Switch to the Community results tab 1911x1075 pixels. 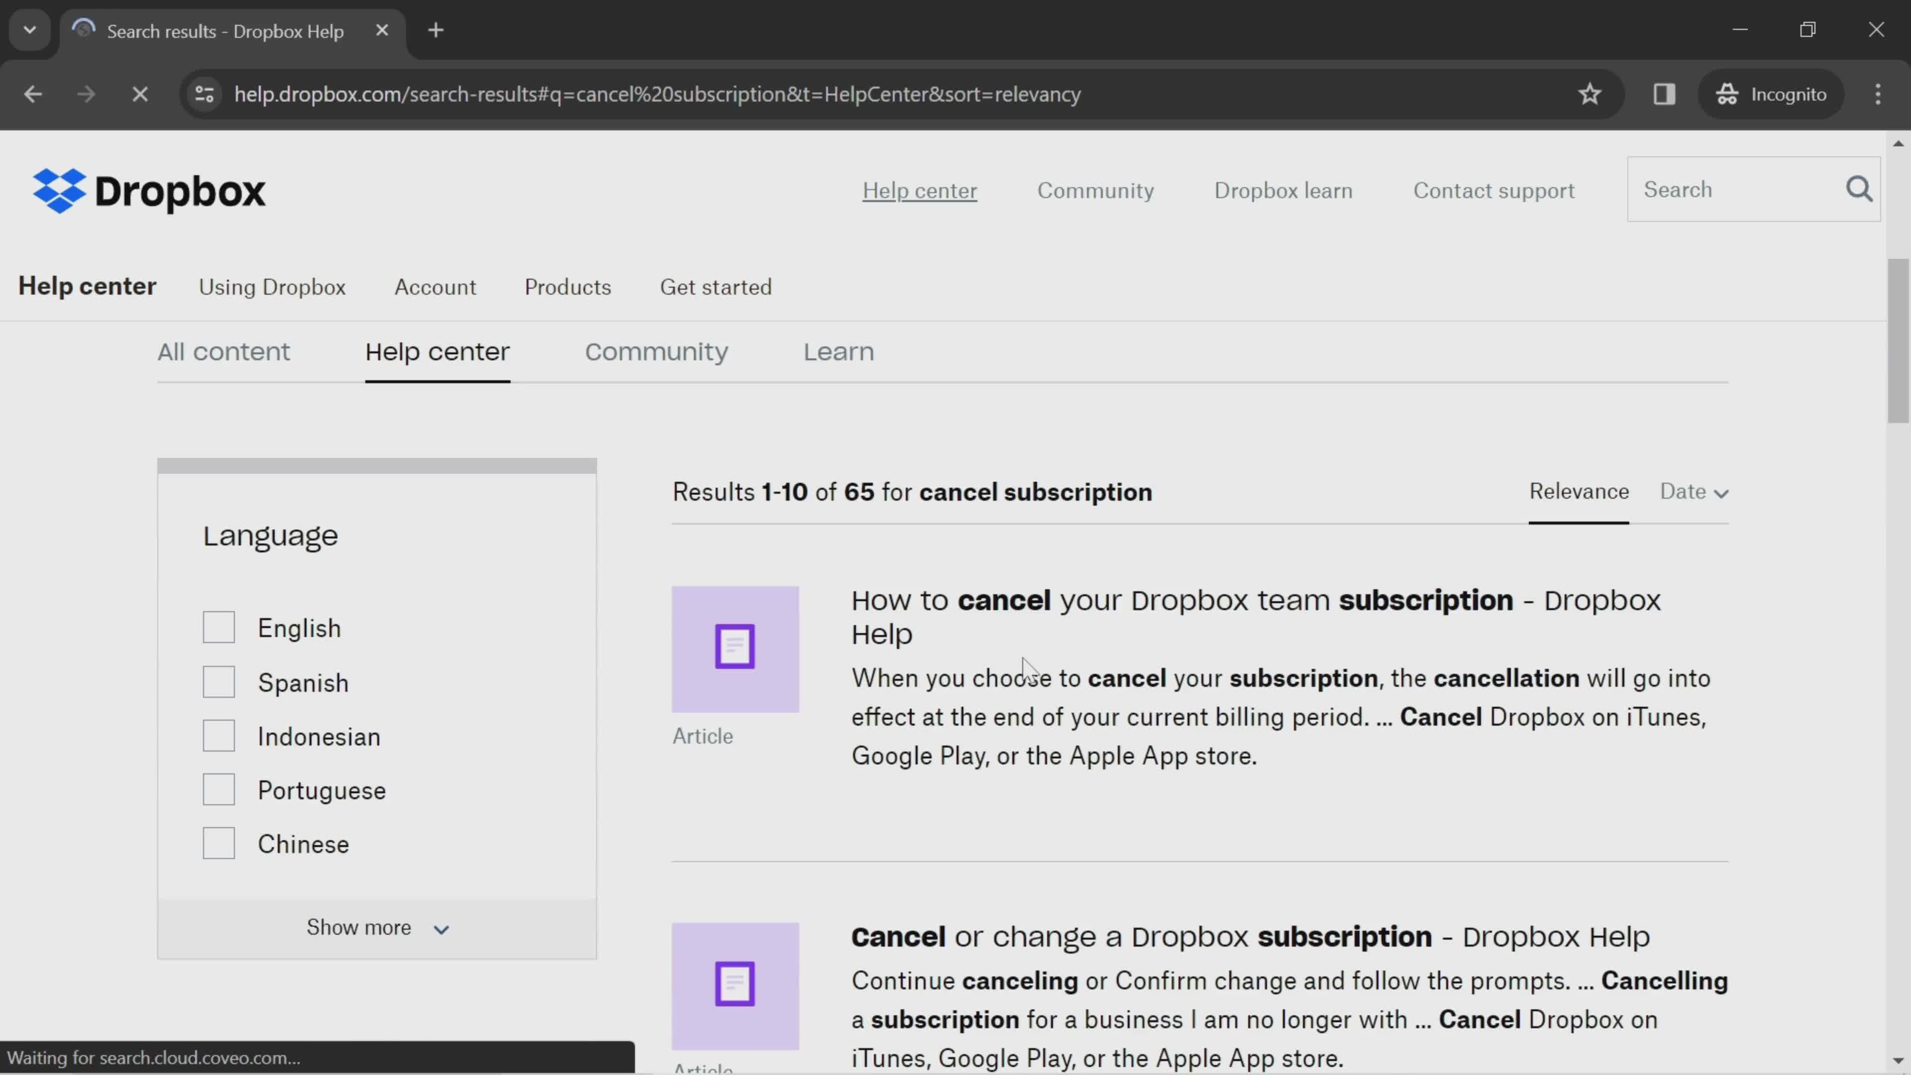click(x=656, y=352)
